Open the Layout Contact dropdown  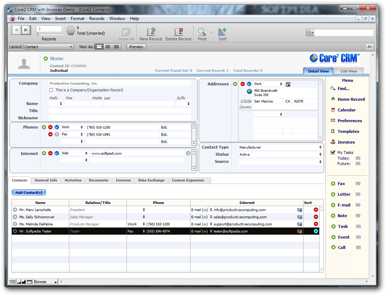click(x=49, y=47)
